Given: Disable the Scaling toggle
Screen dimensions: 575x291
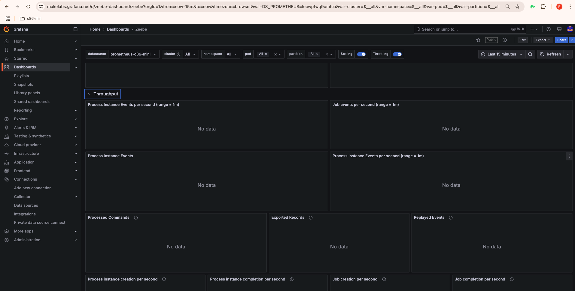Looking at the screenshot, I should [x=361, y=54].
